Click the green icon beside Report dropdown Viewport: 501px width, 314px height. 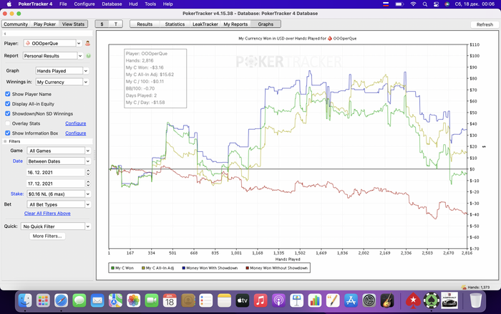[x=89, y=55]
